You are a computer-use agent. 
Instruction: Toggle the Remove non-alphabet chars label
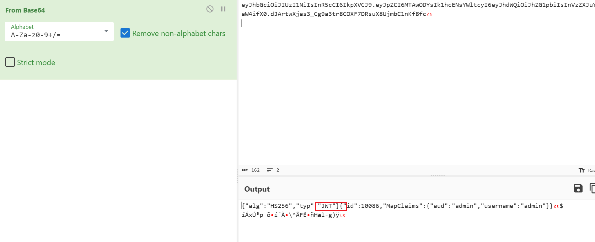[179, 33]
